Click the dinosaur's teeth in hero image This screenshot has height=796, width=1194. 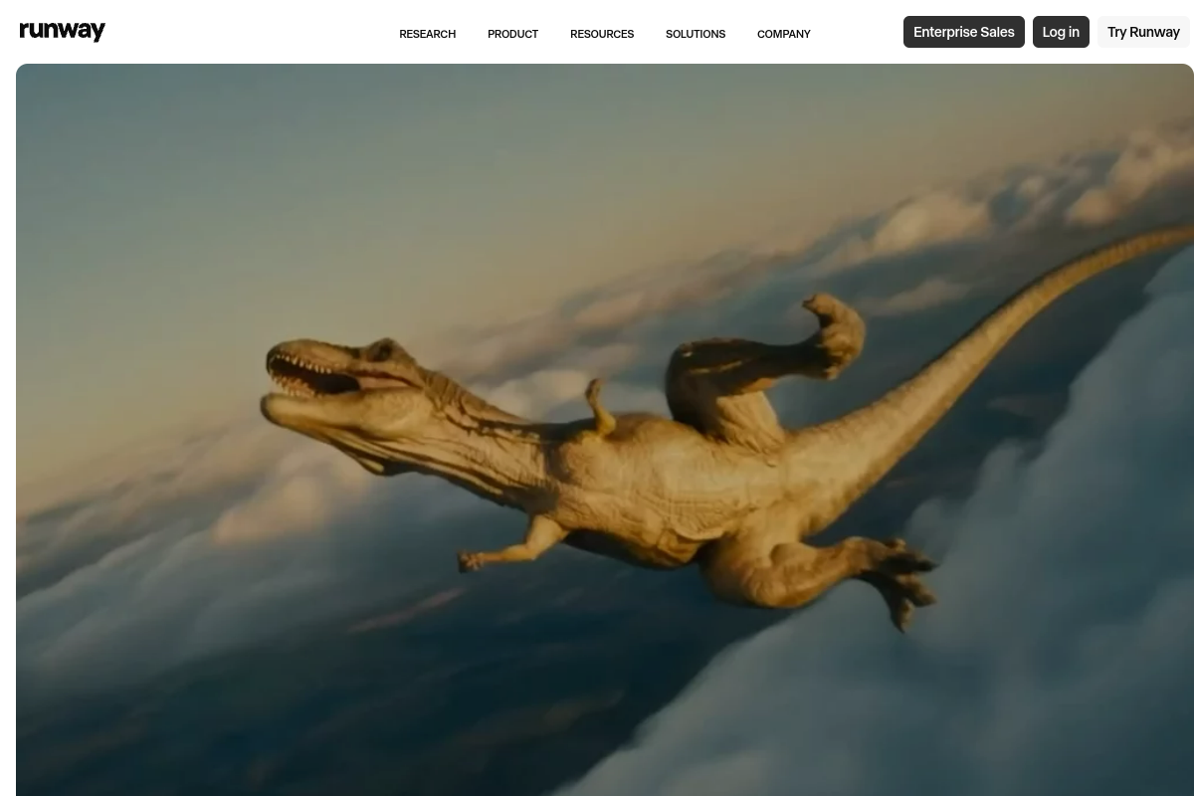[x=298, y=368]
